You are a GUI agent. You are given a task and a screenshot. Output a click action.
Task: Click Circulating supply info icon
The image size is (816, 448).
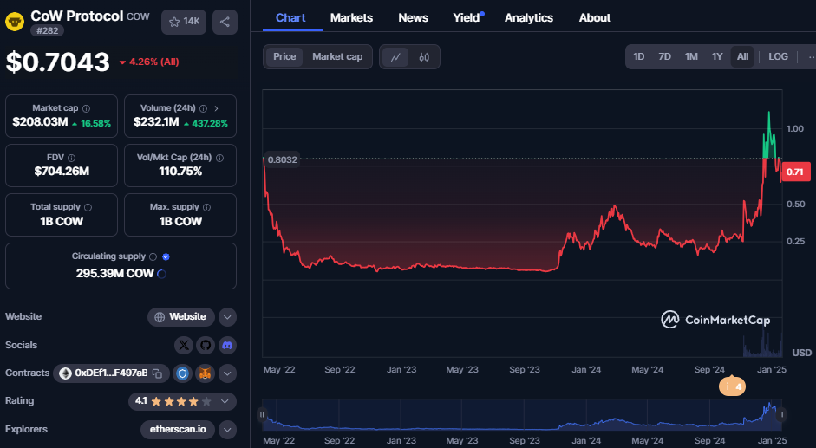click(153, 256)
